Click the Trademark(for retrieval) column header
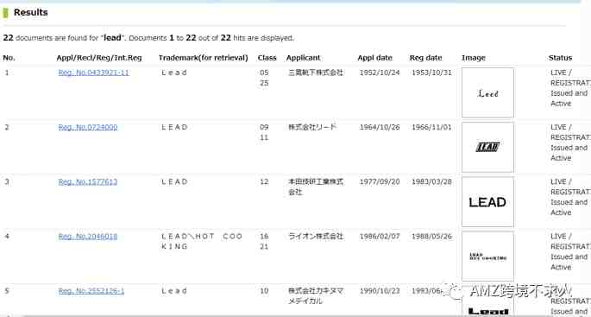The height and width of the screenshot is (317, 591). pos(203,58)
